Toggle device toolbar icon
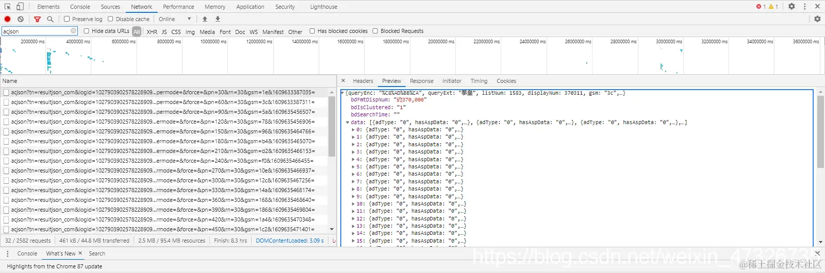The height and width of the screenshot is (273, 825). (20, 6)
